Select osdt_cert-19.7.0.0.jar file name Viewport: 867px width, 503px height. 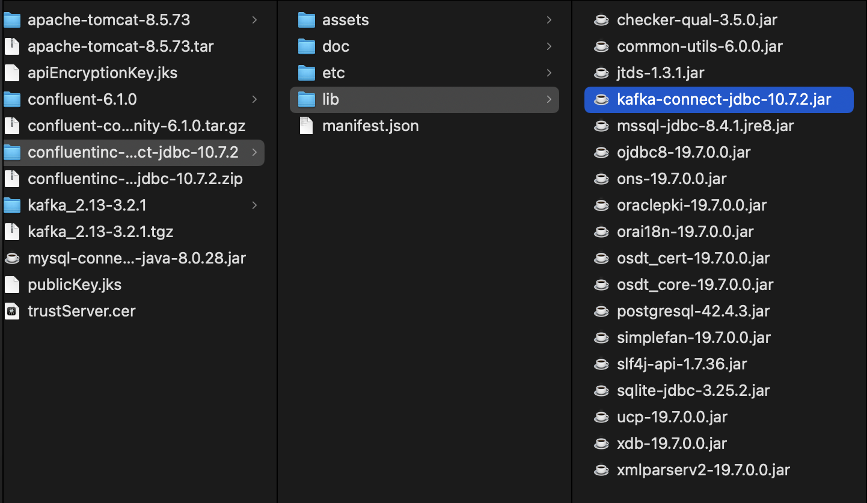[693, 258]
